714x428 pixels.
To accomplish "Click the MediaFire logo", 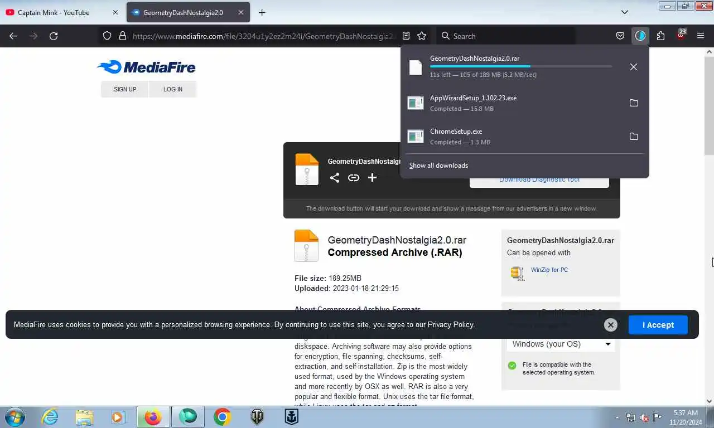I will click(146, 67).
